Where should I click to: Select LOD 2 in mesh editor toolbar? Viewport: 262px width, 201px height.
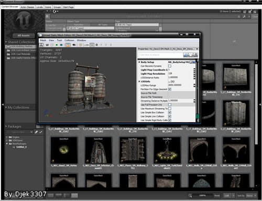[106, 45]
